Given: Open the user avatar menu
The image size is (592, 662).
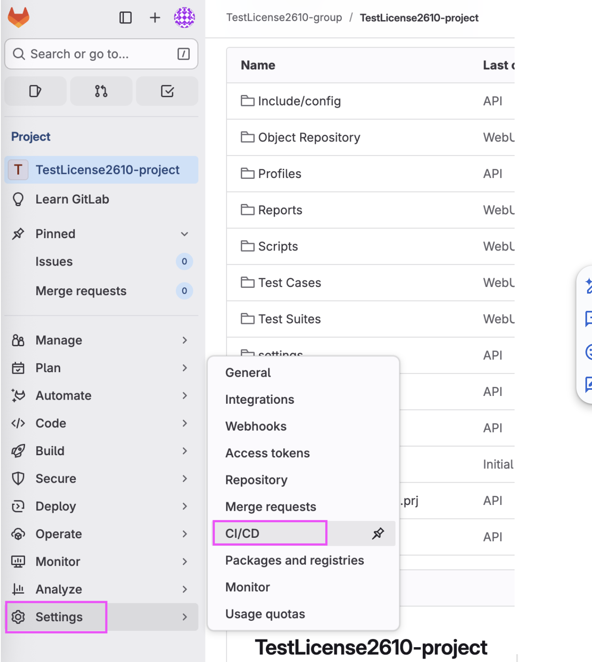Looking at the screenshot, I should [184, 17].
